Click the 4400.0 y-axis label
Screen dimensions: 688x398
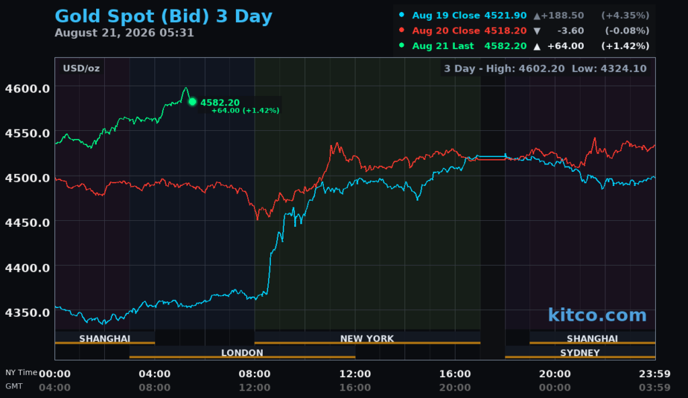tap(27, 268)
